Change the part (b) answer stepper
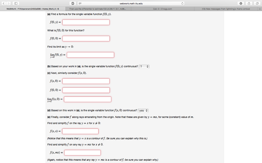Viewport: 262px width, 163px height. click(x=147, y=66)
